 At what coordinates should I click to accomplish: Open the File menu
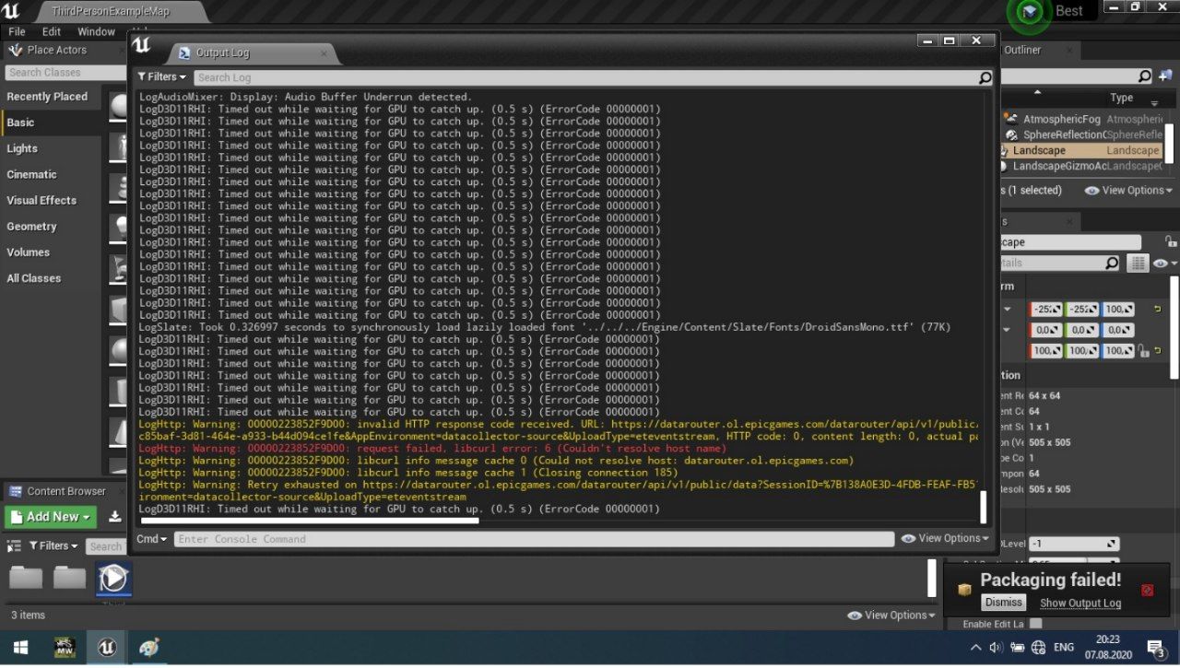tap(17, 31)
